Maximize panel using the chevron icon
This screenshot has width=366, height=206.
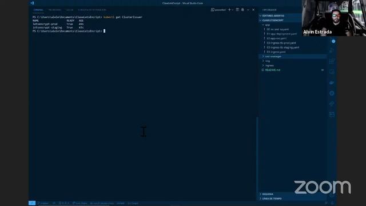[248, 10]
